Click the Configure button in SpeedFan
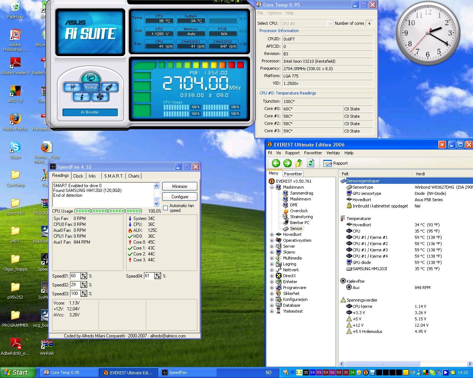The width and height of the screenshot is (473, 378). click(x=180, y=197)
